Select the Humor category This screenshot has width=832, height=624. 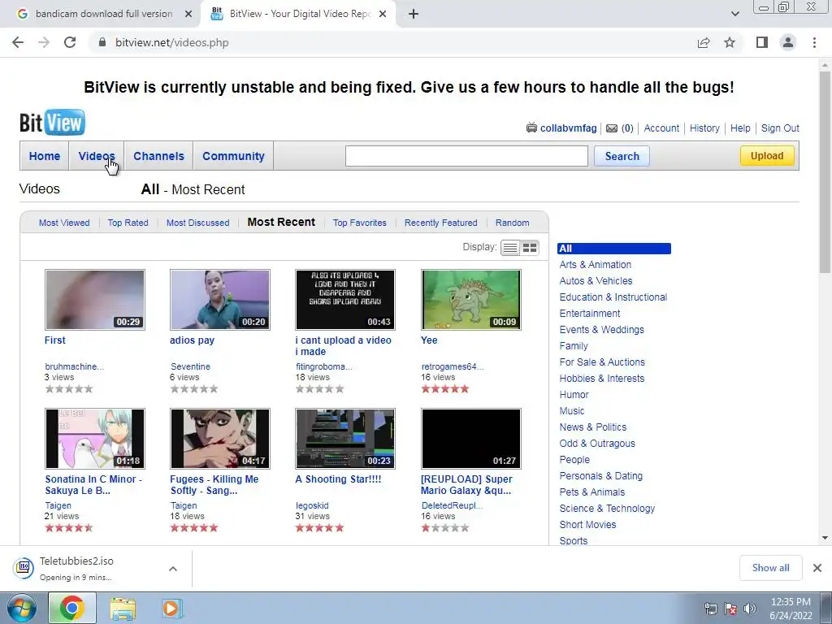point(574,395)
